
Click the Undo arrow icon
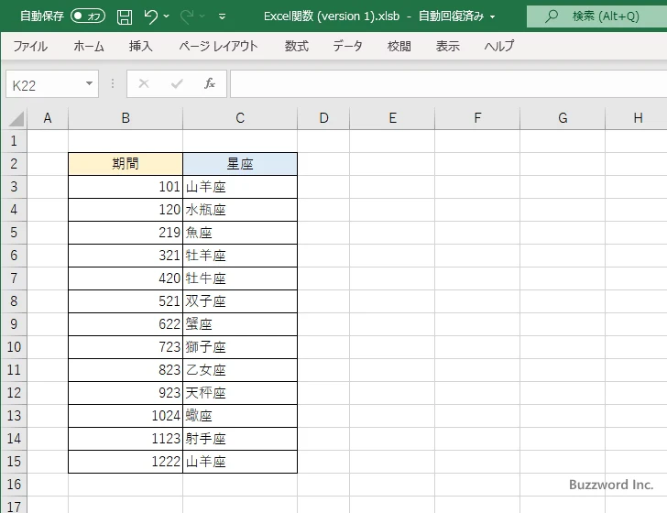[x=150, y=16]
